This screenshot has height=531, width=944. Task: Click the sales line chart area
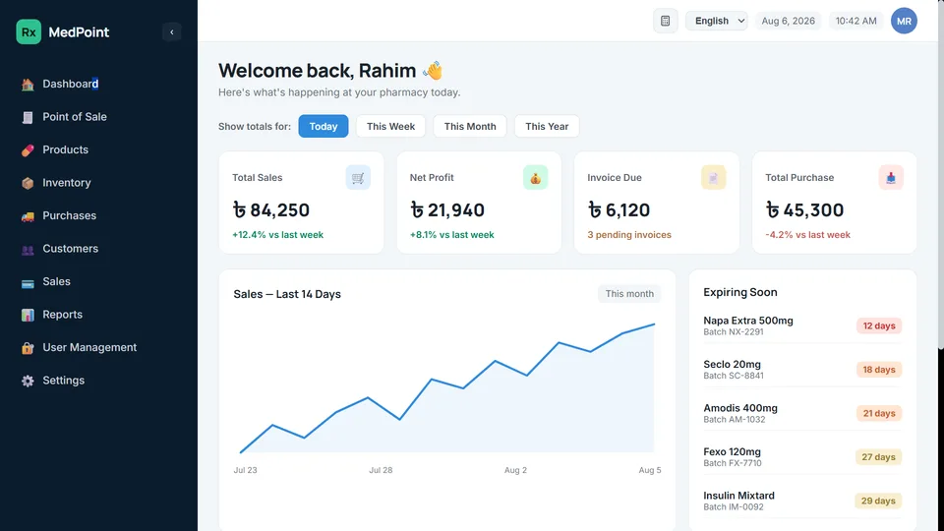coord(446,388)
